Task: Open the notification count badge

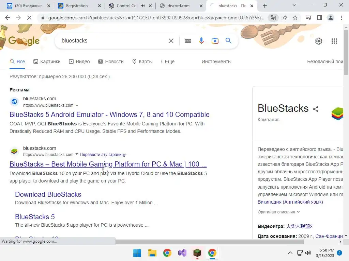Action: tap(339, 253)
